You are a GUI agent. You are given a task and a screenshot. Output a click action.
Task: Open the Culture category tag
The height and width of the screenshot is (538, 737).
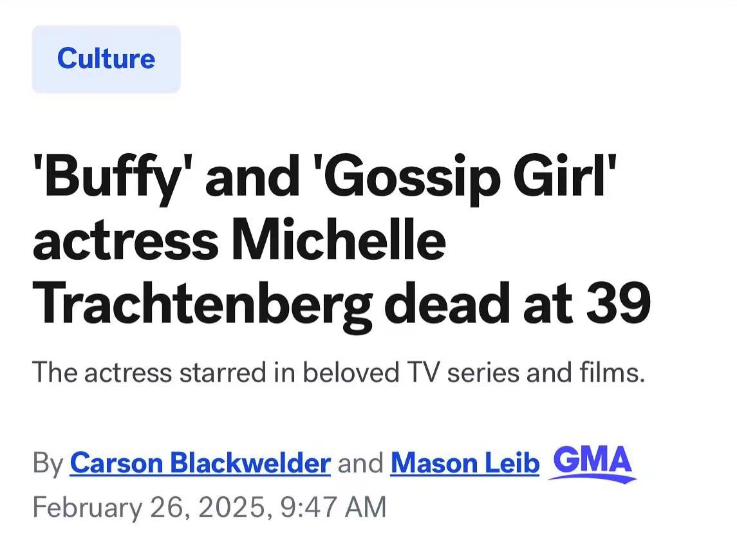point(106,59)
